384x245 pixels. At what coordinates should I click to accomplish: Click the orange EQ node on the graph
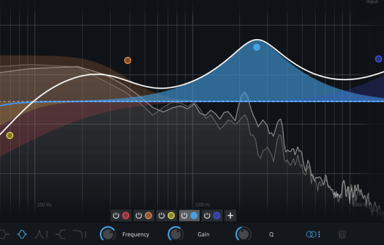[x=127, y=60]
